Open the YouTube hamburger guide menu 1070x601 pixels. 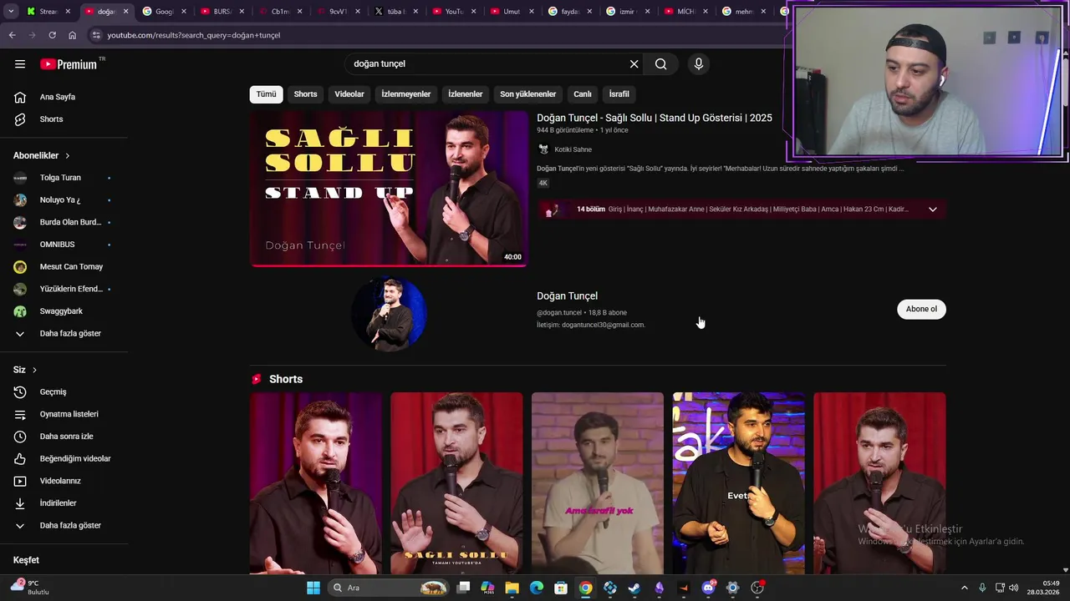[x=20, y=64]
